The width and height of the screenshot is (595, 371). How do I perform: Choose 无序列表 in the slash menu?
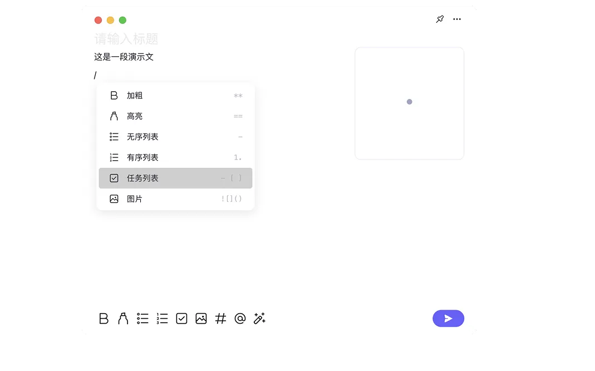pyautogui.click(x=176, y=137)
